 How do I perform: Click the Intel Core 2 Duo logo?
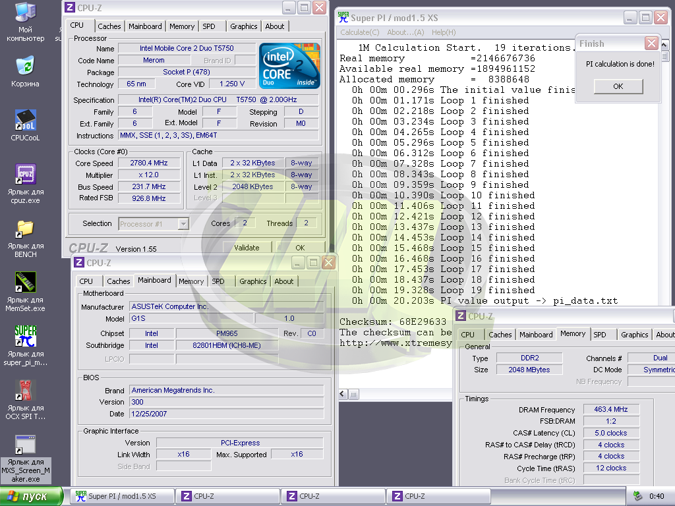[x=290, y=66]
